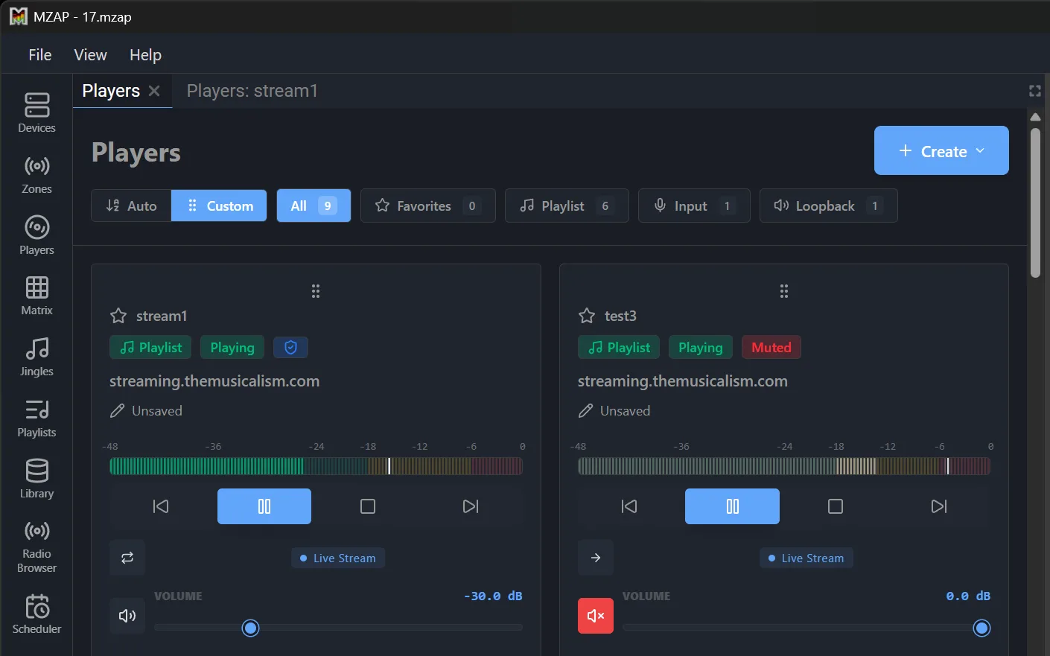Viewport: 1050px width, 656px height.
Task: Click the stream1 level meter bar
Action: (x=316, y=466)
